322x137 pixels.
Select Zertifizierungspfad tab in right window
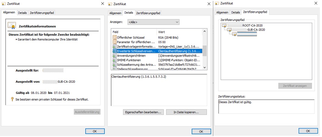click(x=255, y=12)
